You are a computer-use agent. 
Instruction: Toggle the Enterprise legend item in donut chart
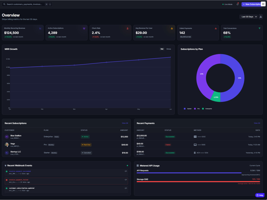click(207, 109)
